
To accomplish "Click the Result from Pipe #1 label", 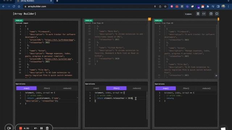I will coord(94,23).
